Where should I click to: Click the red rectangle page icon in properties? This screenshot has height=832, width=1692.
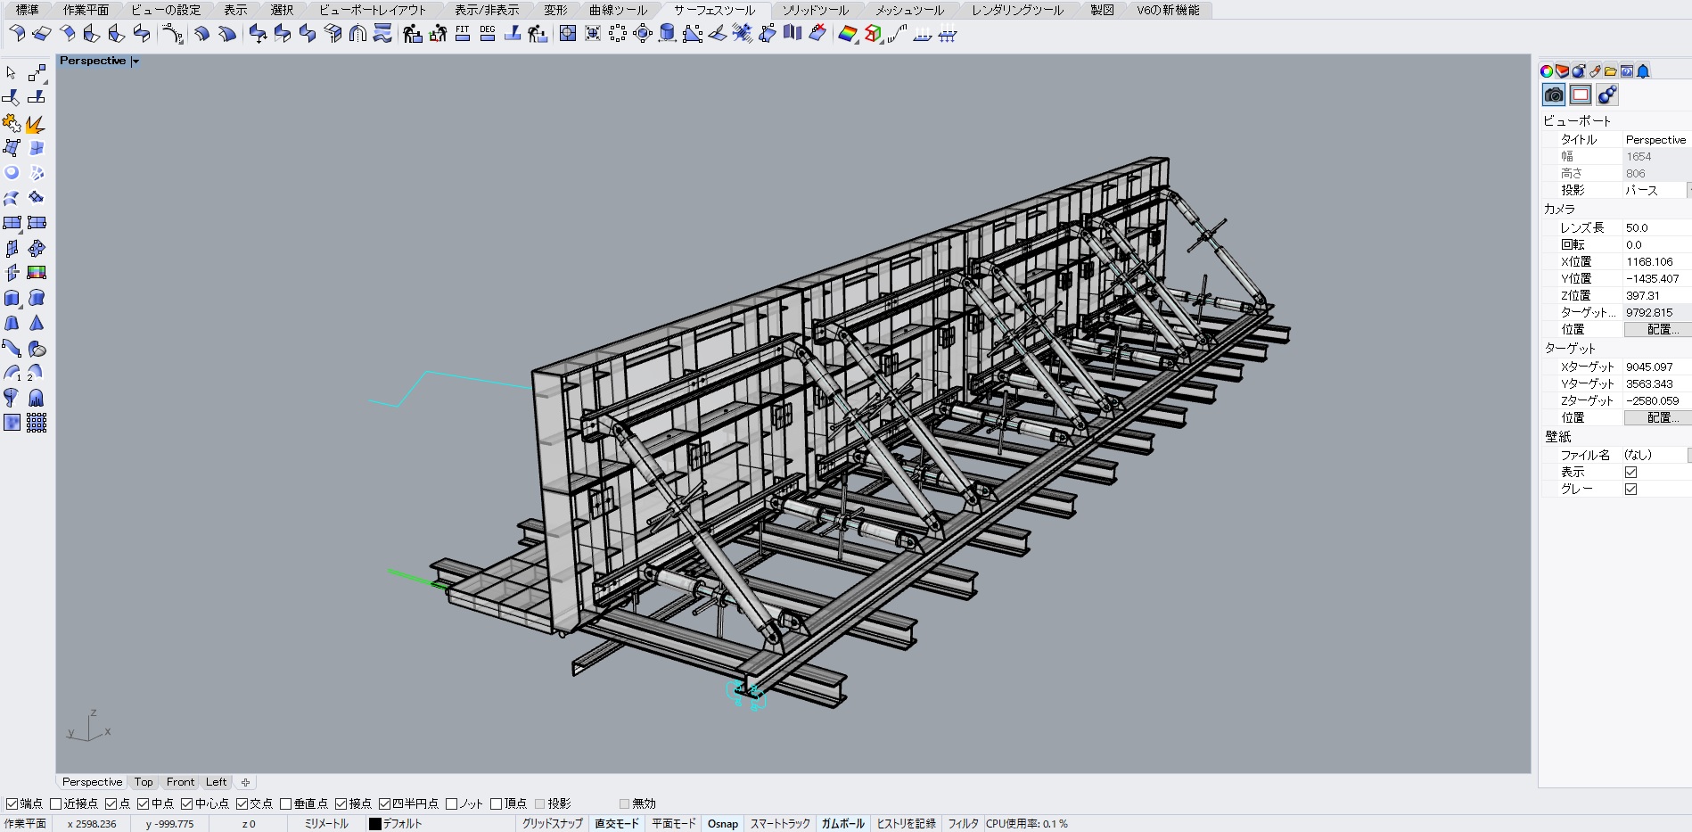tap(1581, 95)
